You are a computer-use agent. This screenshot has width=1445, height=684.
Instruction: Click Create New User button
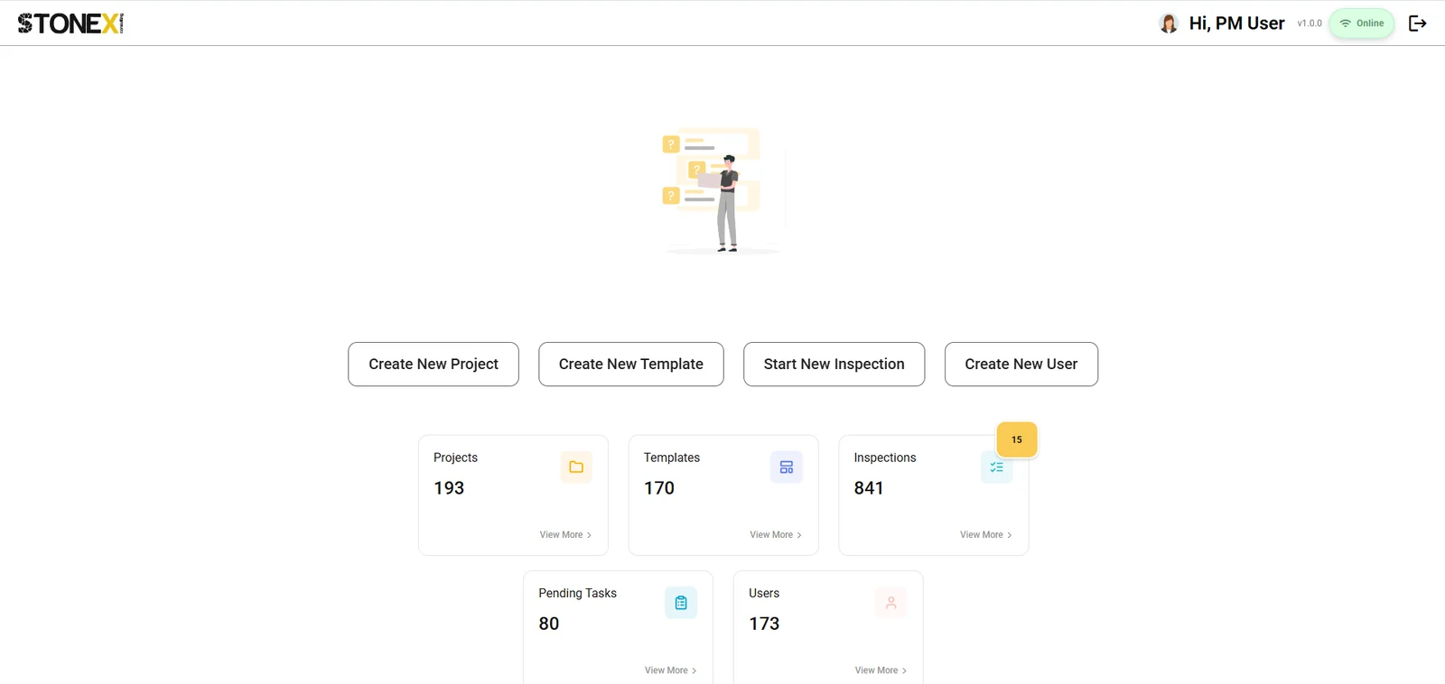pyautogui.click(x=1021, y=365)
